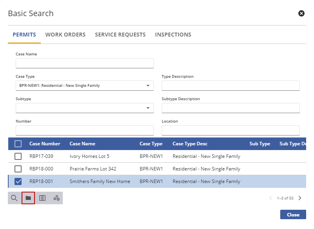Check the RBP18-000 row checkbox
This screenshot has width=314, height=229.
point(18,169)
